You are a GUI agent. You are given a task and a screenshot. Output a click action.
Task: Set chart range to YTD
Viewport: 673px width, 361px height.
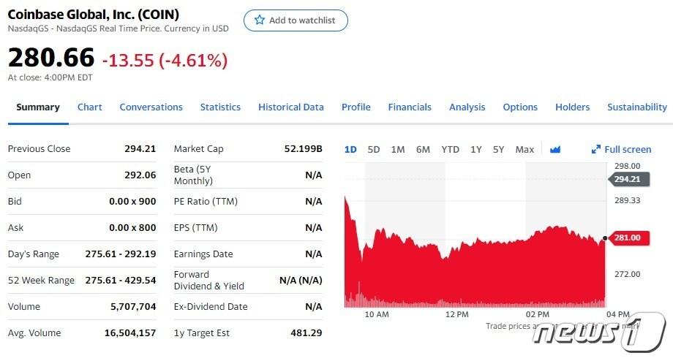click(x=451, y=150)
